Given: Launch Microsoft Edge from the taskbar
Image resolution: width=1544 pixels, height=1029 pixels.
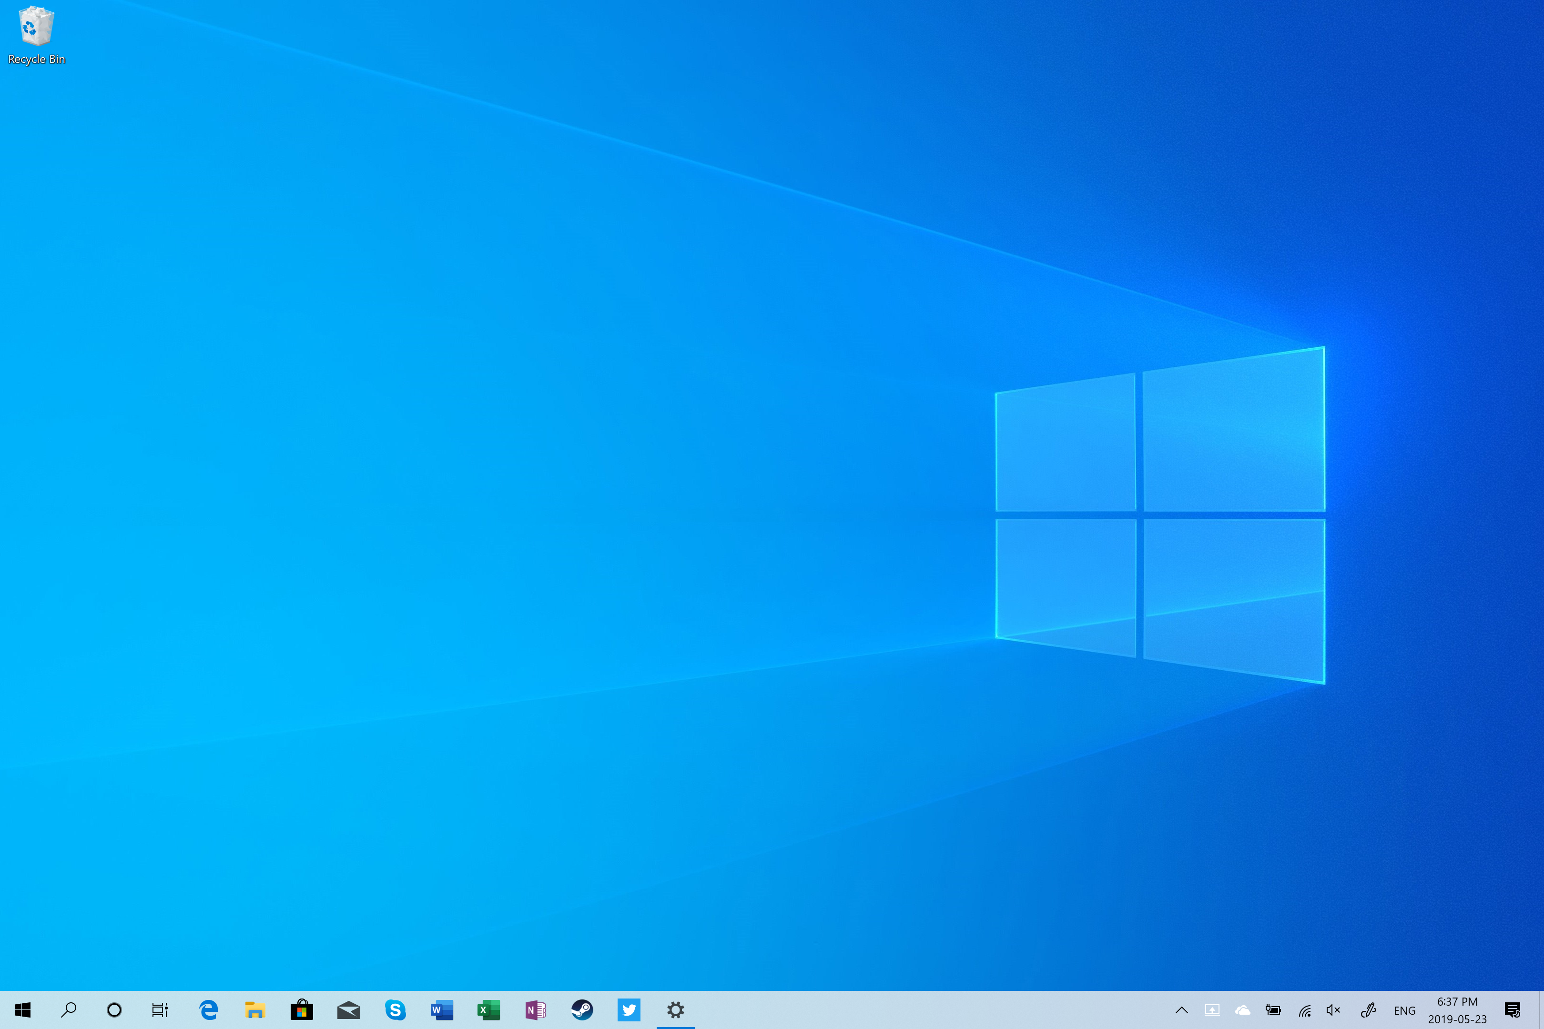Looking at the screenshot, I should (208, 1010).
